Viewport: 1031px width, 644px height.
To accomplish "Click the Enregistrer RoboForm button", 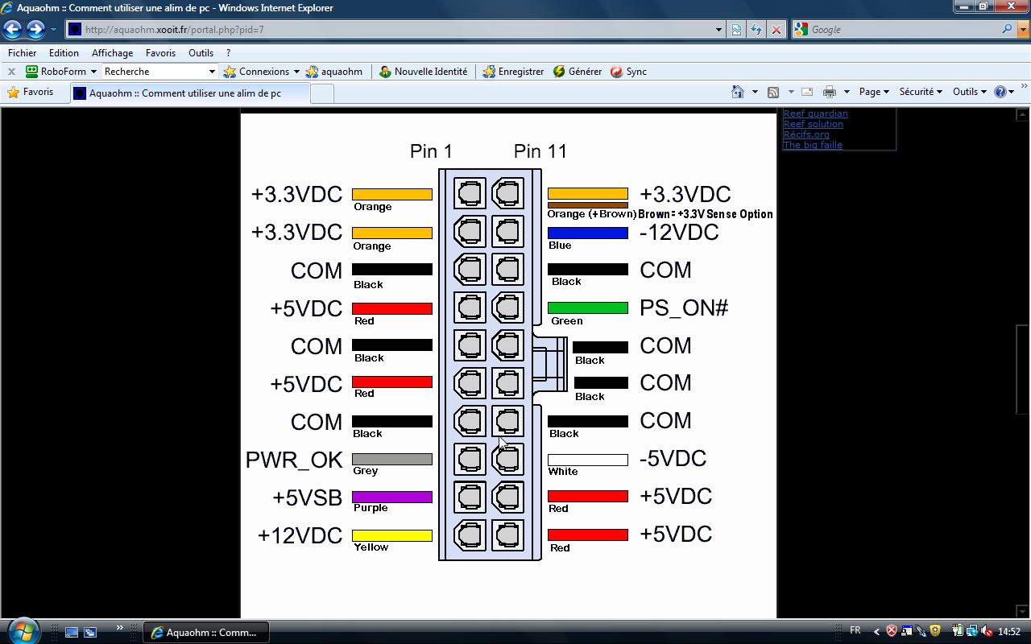I will click(x=513, y=72).
